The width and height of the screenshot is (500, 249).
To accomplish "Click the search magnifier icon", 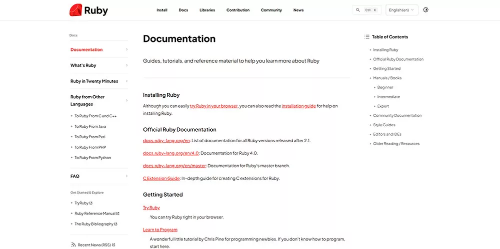I will pyautogui.click(x=358, y=10).
